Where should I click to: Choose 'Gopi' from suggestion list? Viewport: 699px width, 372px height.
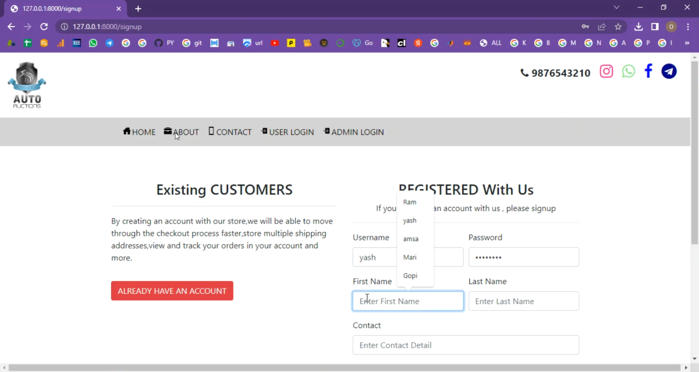pyautogui.click(x=410, y=276)
